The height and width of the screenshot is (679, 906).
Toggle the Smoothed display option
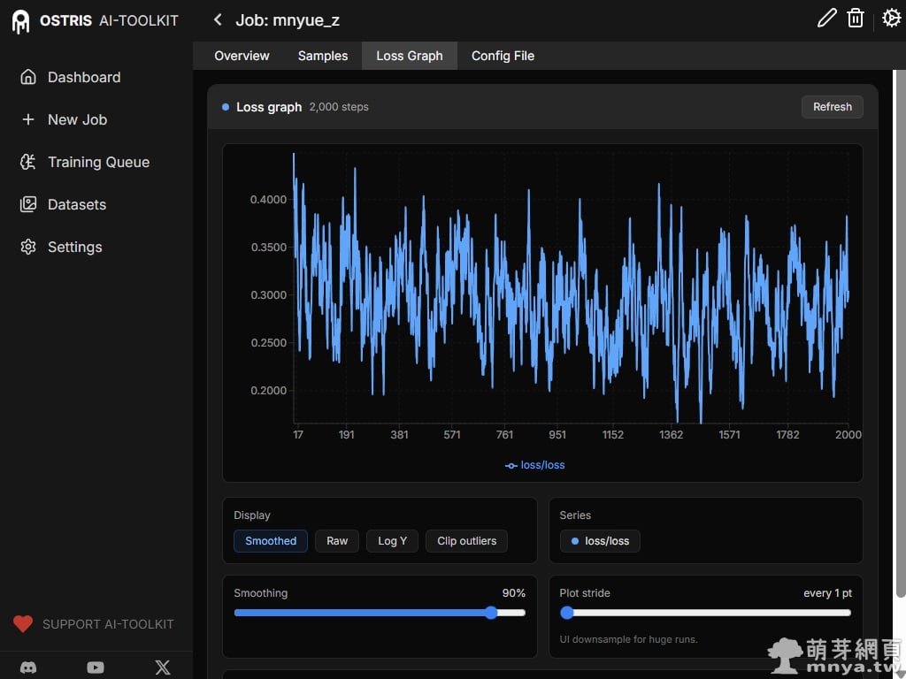point(271,541)
